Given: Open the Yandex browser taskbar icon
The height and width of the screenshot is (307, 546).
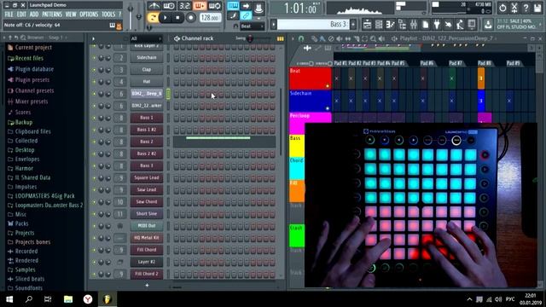Looking at the screenshot, I should point(88,299).
